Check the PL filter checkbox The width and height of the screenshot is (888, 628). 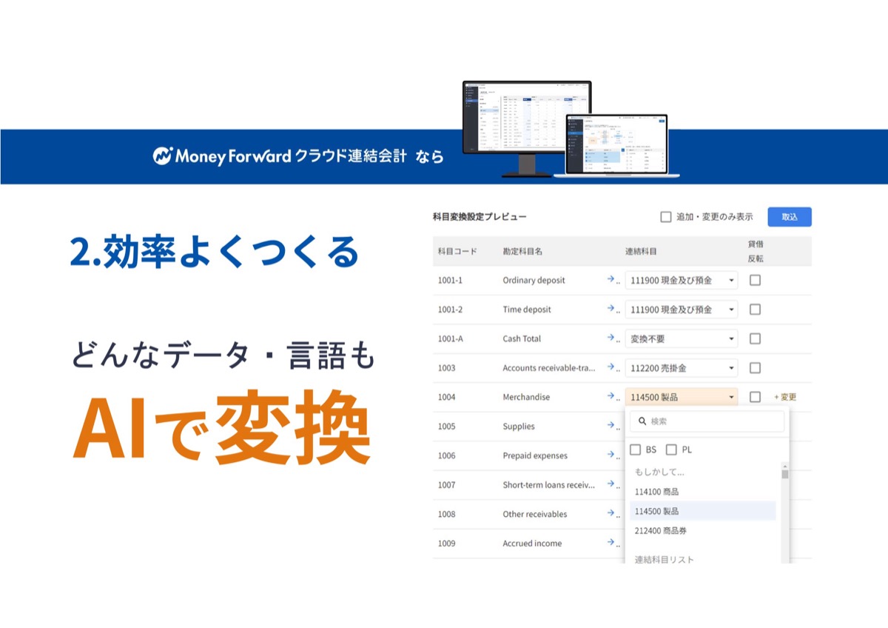coord(671,450)
